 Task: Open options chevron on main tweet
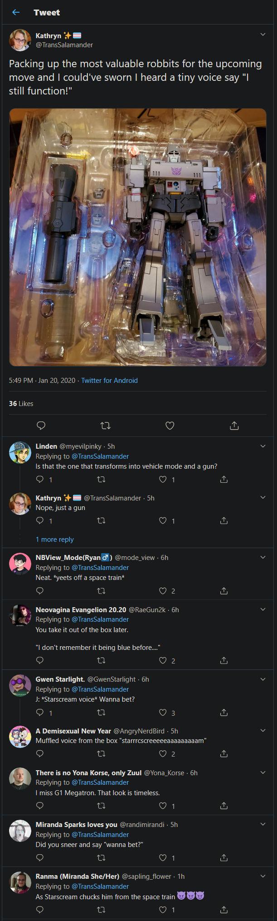point(263,35)
